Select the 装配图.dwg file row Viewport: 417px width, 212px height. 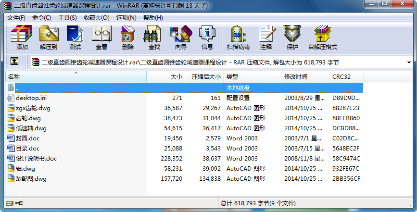click(31, 178)
